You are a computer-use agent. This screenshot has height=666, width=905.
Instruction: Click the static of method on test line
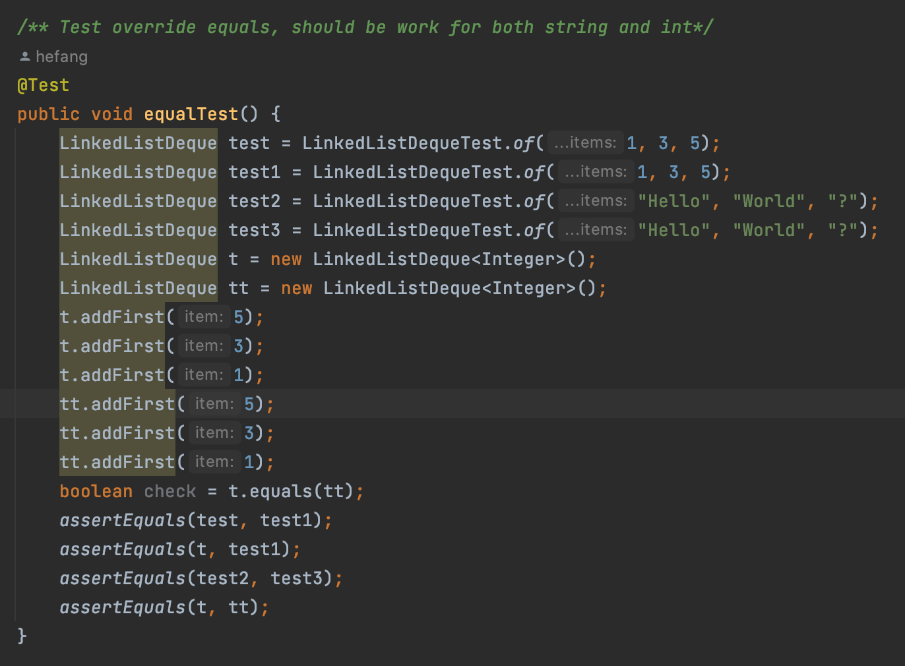(x=523, y=143)
